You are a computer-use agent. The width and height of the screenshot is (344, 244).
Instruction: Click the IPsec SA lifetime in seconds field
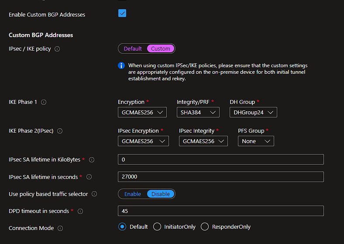220,177
